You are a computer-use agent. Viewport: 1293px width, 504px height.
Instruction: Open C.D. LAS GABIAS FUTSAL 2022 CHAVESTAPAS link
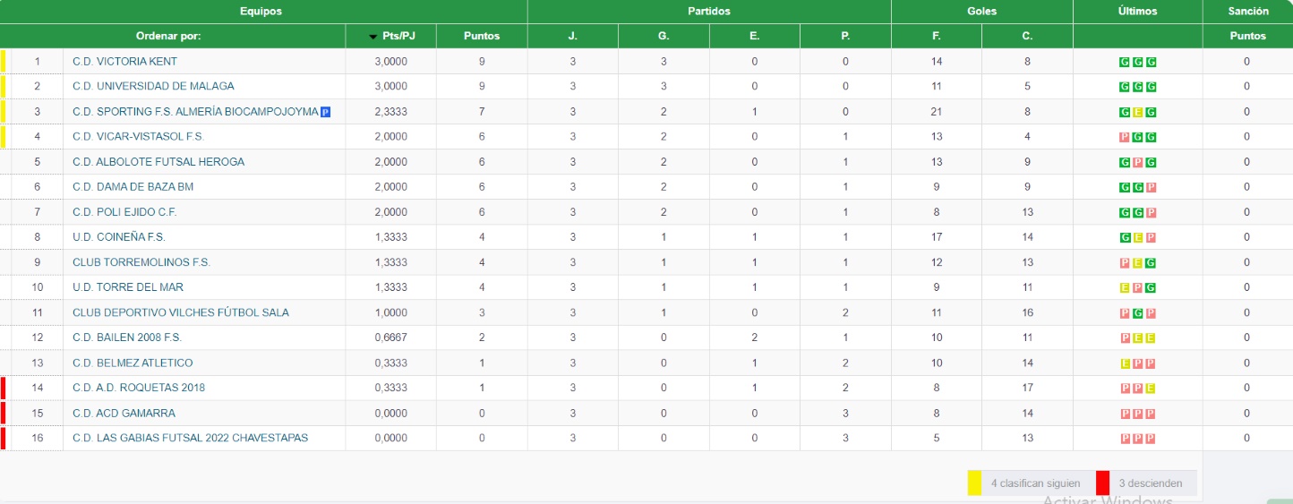190,438
